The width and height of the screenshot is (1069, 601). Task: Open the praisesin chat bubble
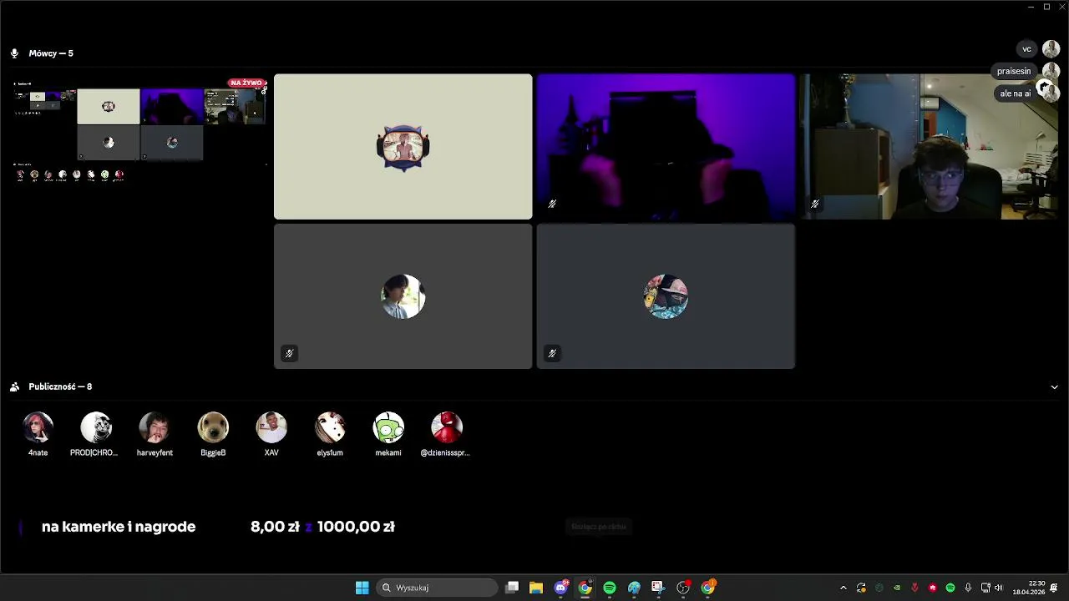pos(1014,72)
